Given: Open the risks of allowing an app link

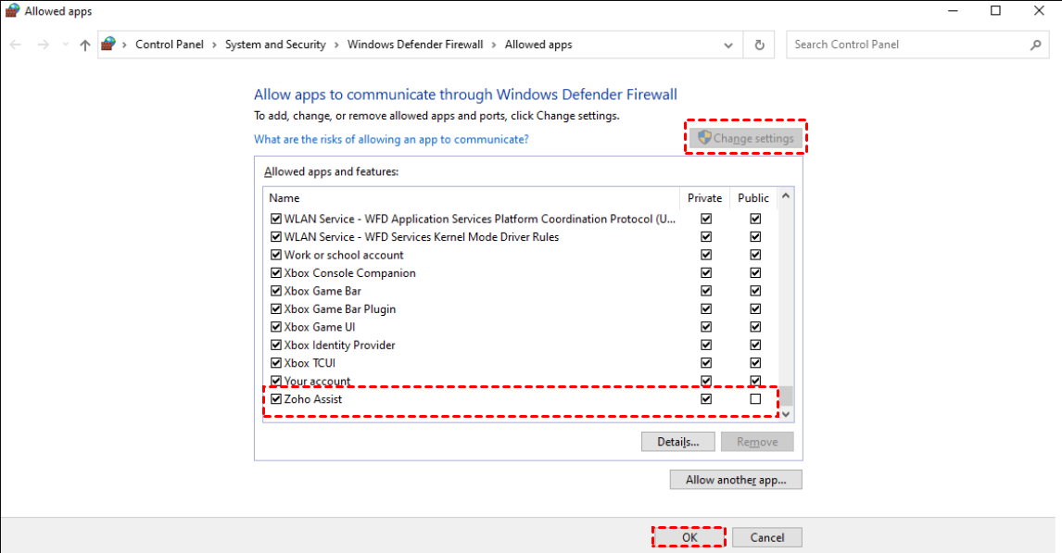Looking at the screenshot, I should (x=391, y=139).
